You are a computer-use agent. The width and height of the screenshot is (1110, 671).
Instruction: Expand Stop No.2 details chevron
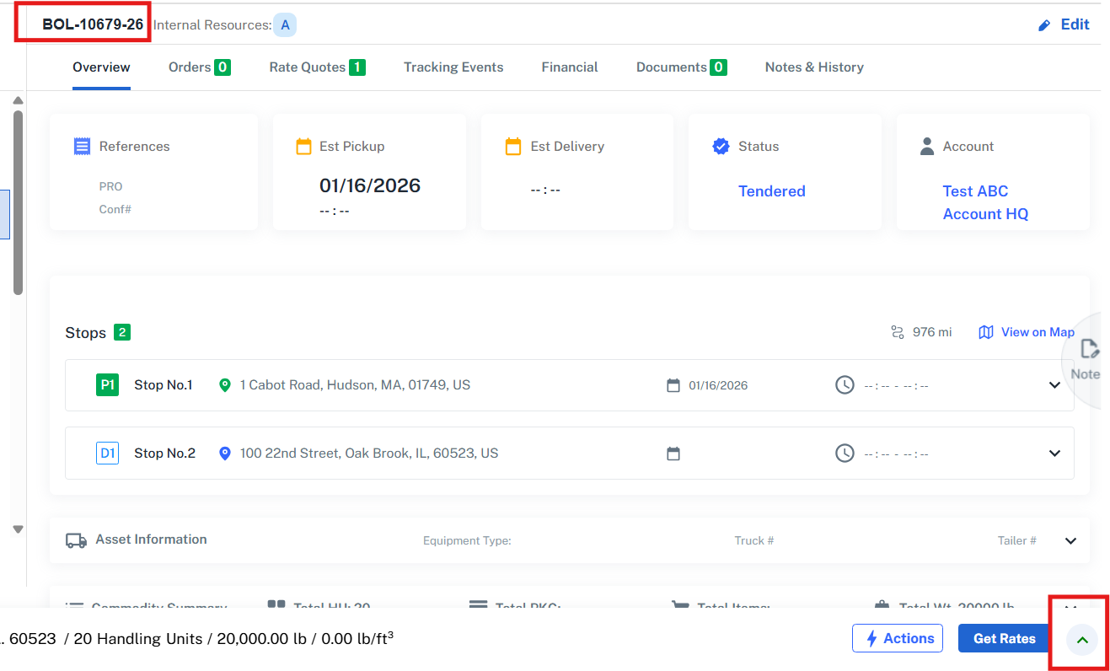pyautogui.click(x=1054, y=454)
